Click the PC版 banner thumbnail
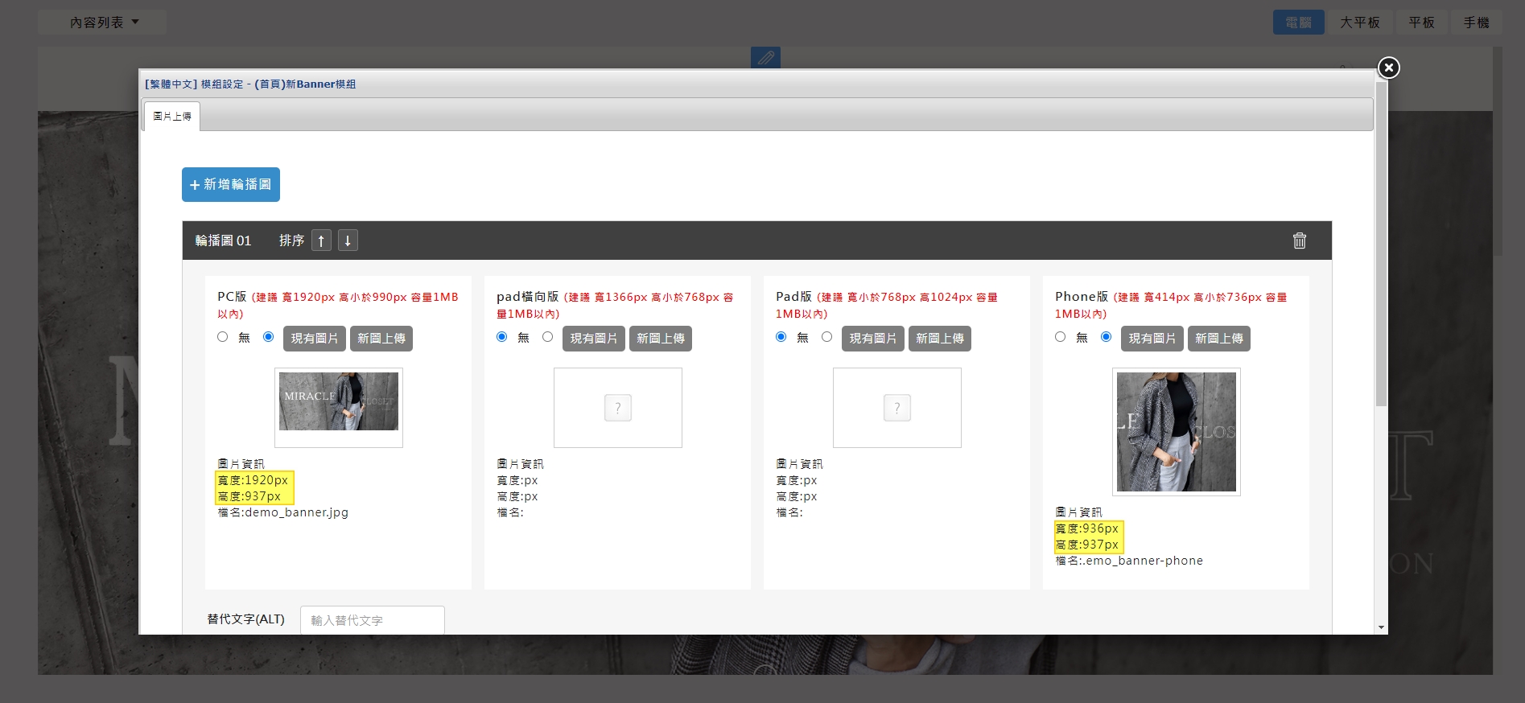The image size is (1525, 703). pos(339,401)
